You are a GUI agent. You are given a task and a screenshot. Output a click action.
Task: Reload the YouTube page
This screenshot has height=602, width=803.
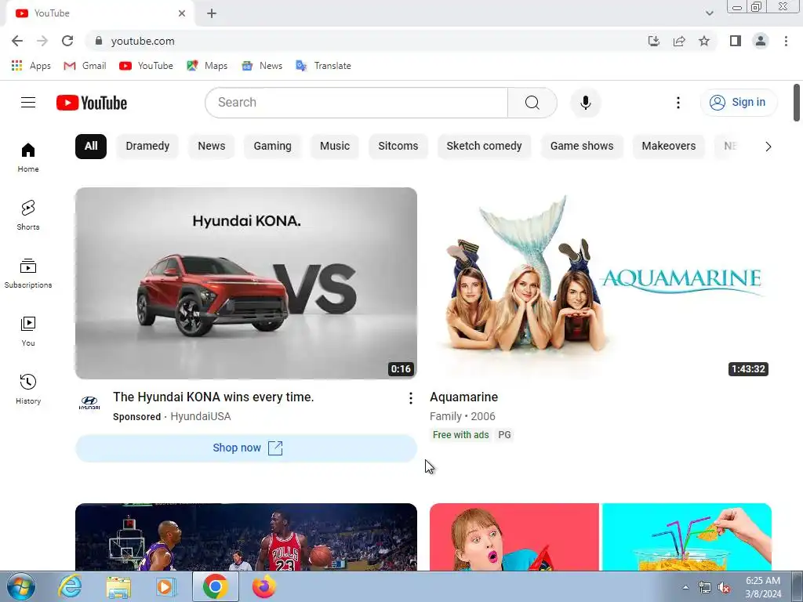[x=67, y=41]
